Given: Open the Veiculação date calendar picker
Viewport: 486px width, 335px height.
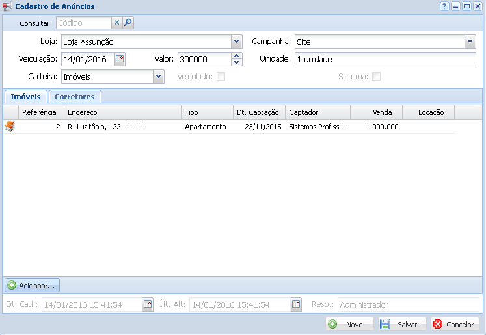Looking at the screenshot, I should click(120, 59).
